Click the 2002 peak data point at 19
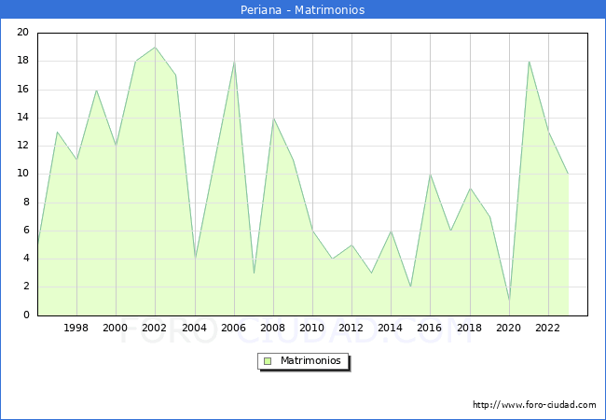 coord(155,48)
